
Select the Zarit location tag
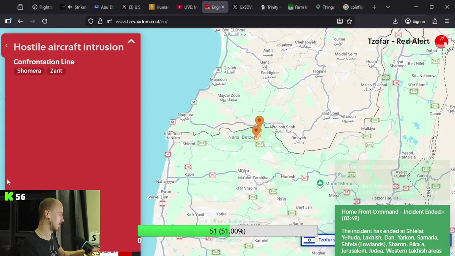[56, 71]
